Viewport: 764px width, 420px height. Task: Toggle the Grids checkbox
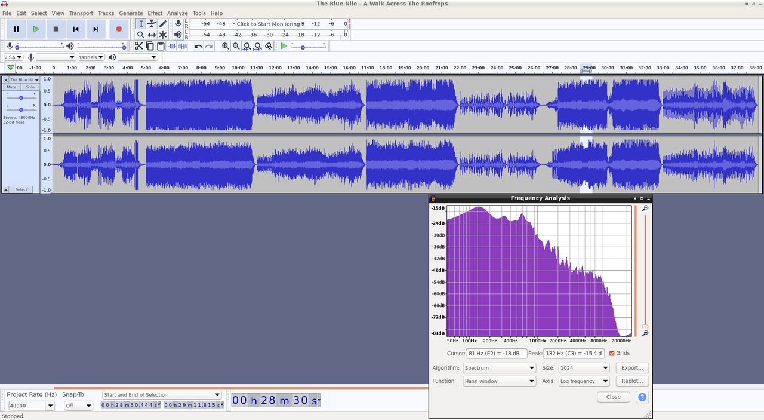612,354
